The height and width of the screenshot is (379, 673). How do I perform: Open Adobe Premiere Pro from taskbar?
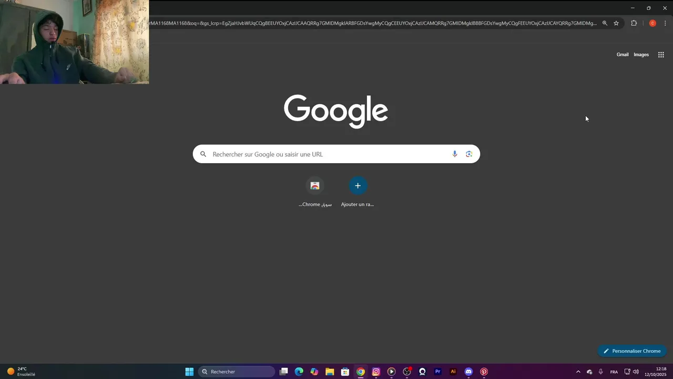click(x=437, y=372)
